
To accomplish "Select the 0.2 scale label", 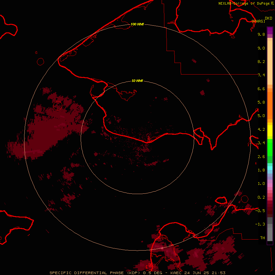I will [261, 197].
